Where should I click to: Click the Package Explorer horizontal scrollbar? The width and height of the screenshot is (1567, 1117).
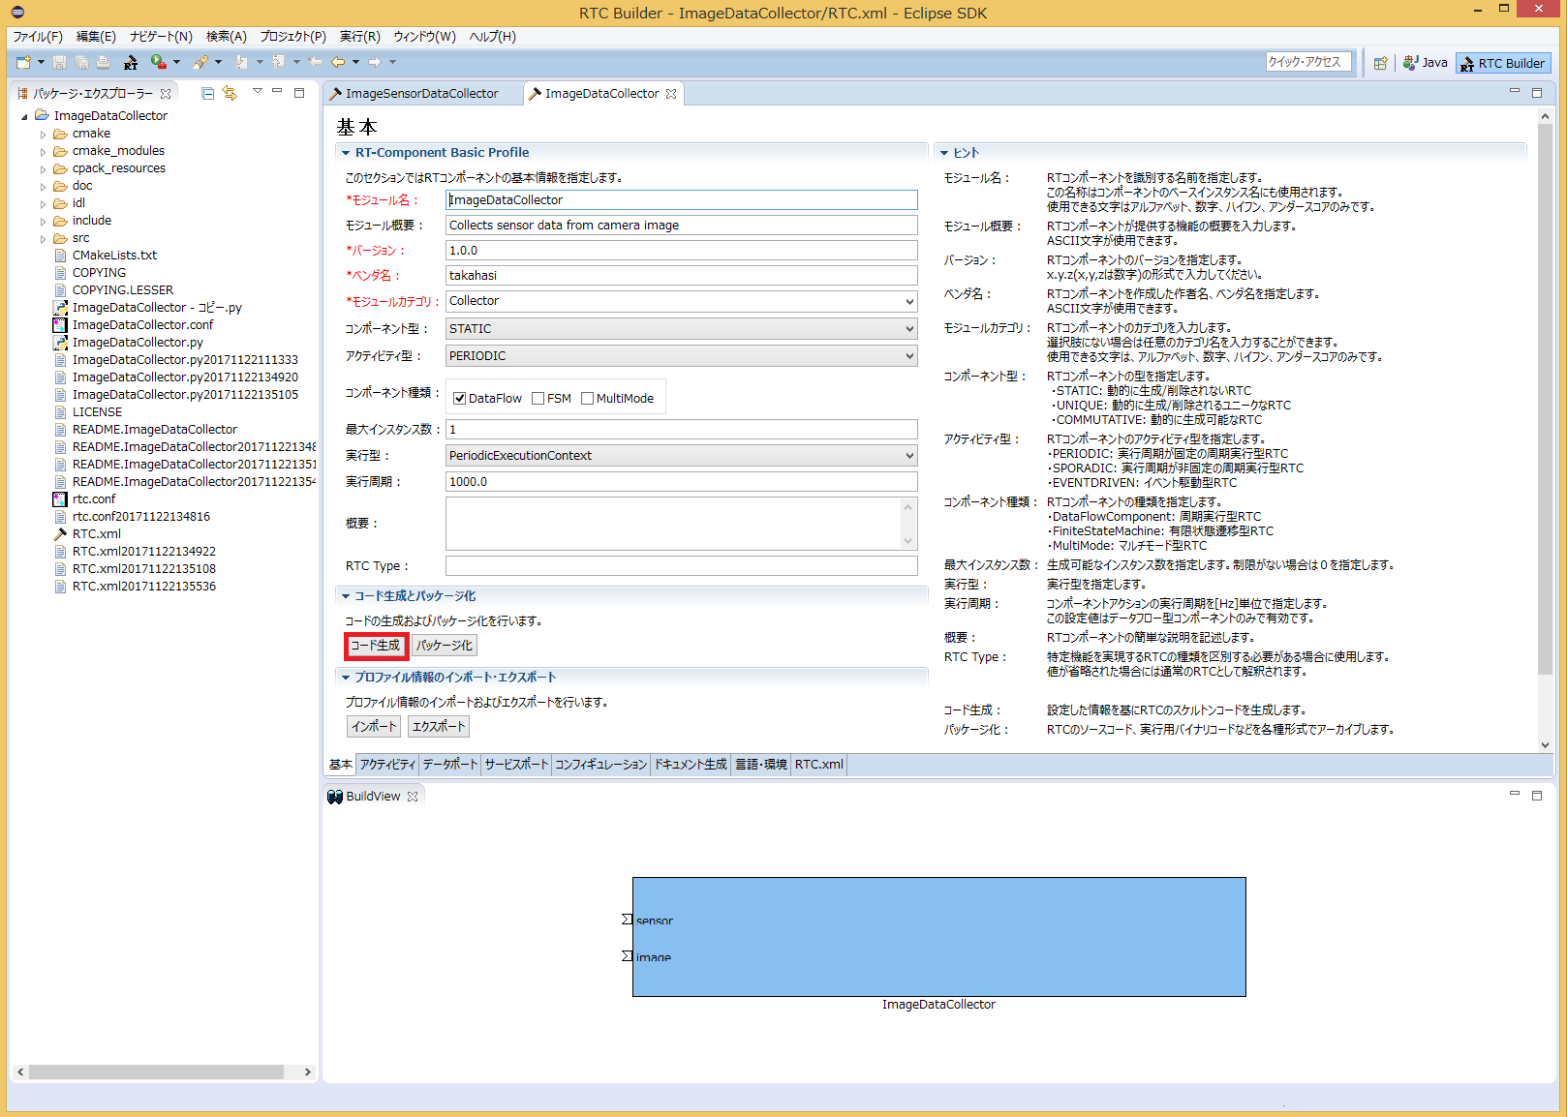[x=156, y=1072]
